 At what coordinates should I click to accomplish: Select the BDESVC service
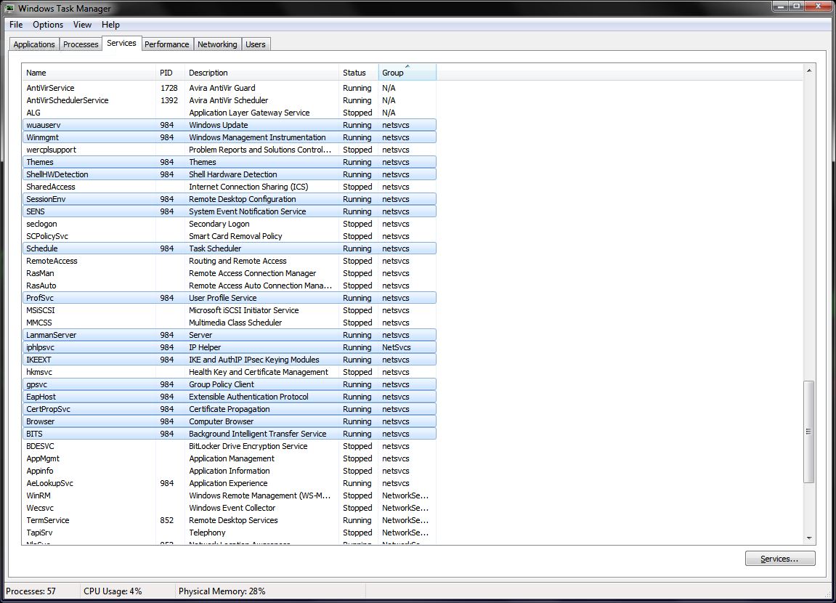pos(230,446)
